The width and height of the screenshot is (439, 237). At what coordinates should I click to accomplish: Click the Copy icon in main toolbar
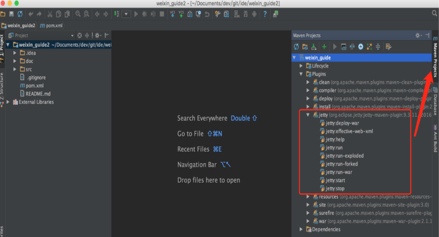tap(58, 14)
